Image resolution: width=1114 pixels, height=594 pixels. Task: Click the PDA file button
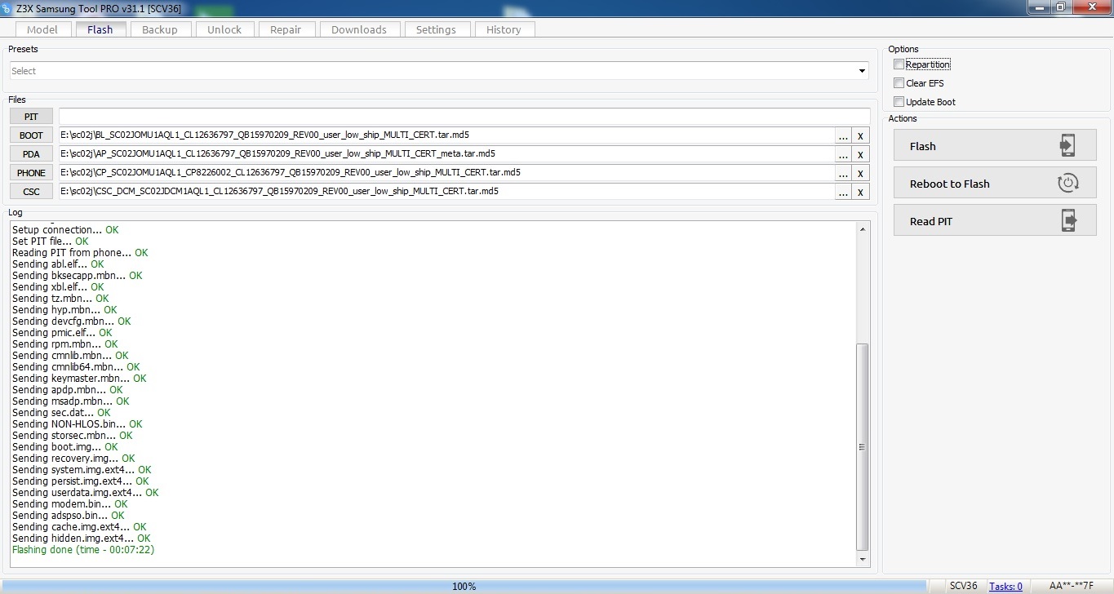(x=31, y=154)
